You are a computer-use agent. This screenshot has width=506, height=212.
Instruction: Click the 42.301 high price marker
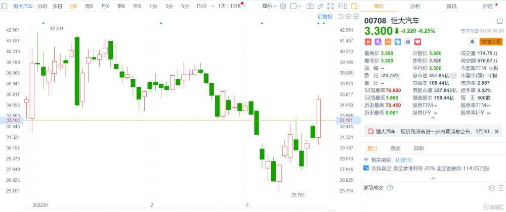point(57,28)
